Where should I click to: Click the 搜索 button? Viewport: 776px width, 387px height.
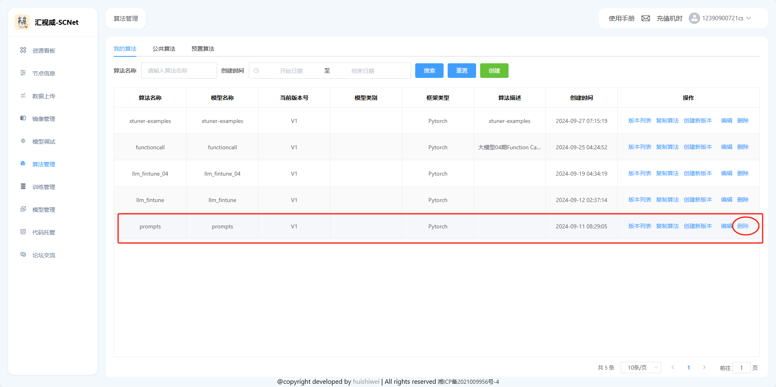click(x=429, y=71)
